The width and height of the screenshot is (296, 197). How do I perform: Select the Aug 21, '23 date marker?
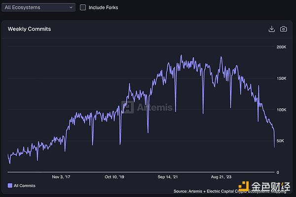point(221,176)
